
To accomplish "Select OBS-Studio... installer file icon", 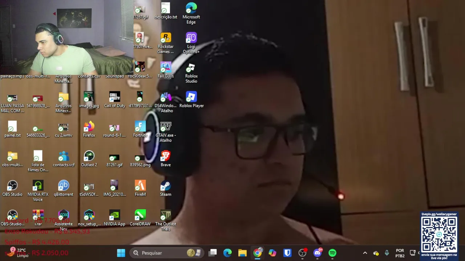I will point(12,218).
